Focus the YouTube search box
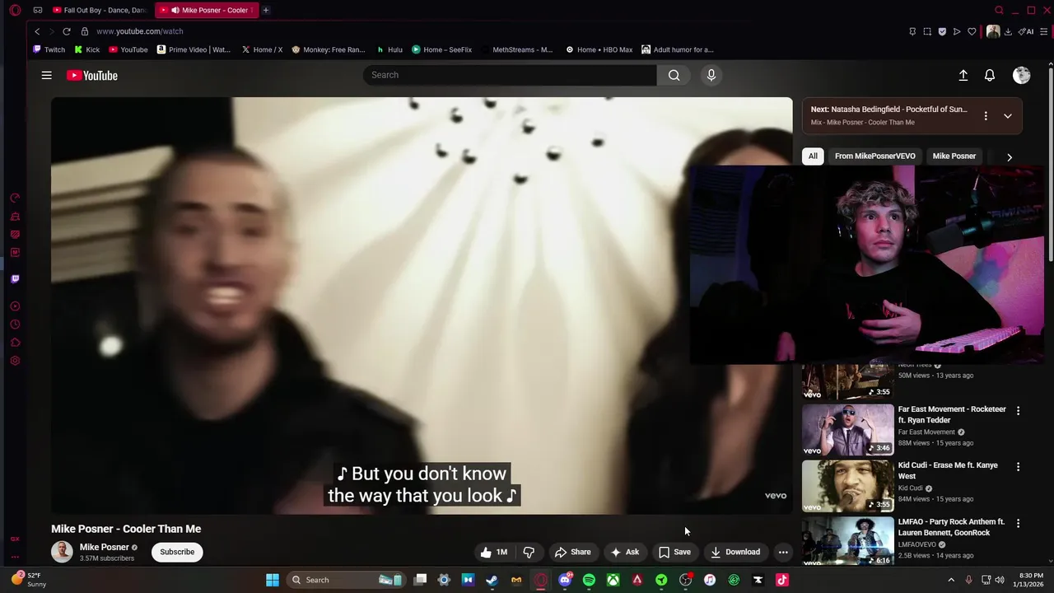 (510, 75)
